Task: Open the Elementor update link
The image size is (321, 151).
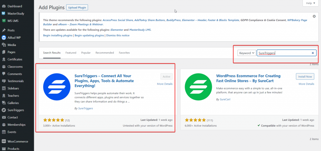Action: click(x=117, y=30)
